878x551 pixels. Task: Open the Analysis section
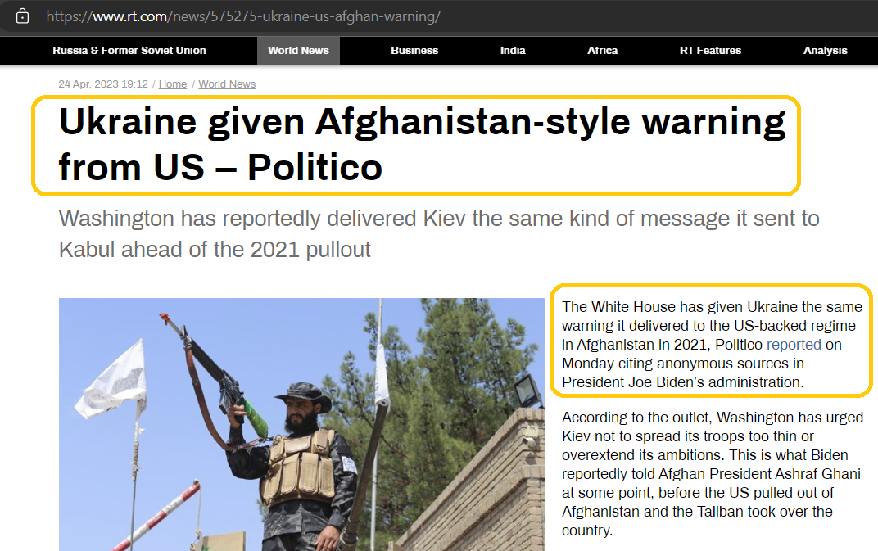tap(826, 51)
